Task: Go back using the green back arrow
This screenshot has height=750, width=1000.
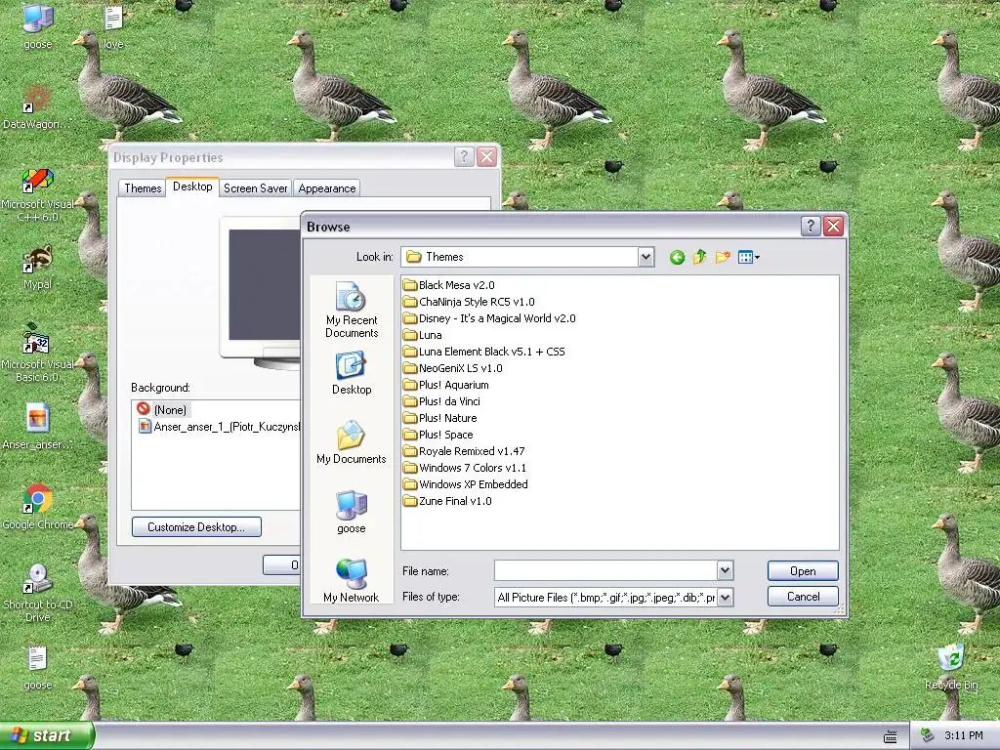Action: tap(677, 257)
